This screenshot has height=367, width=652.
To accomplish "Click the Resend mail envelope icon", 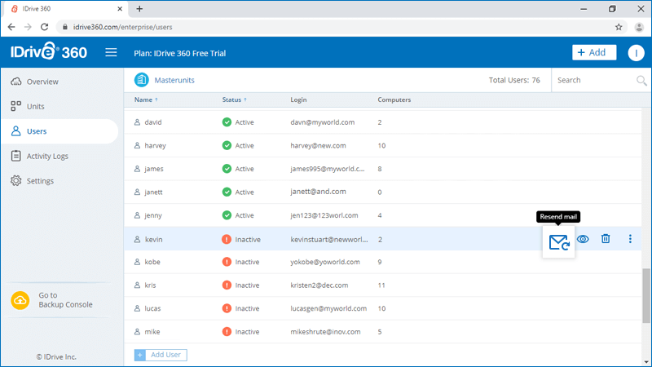I will pyautogui.click(x=559, y=242).
